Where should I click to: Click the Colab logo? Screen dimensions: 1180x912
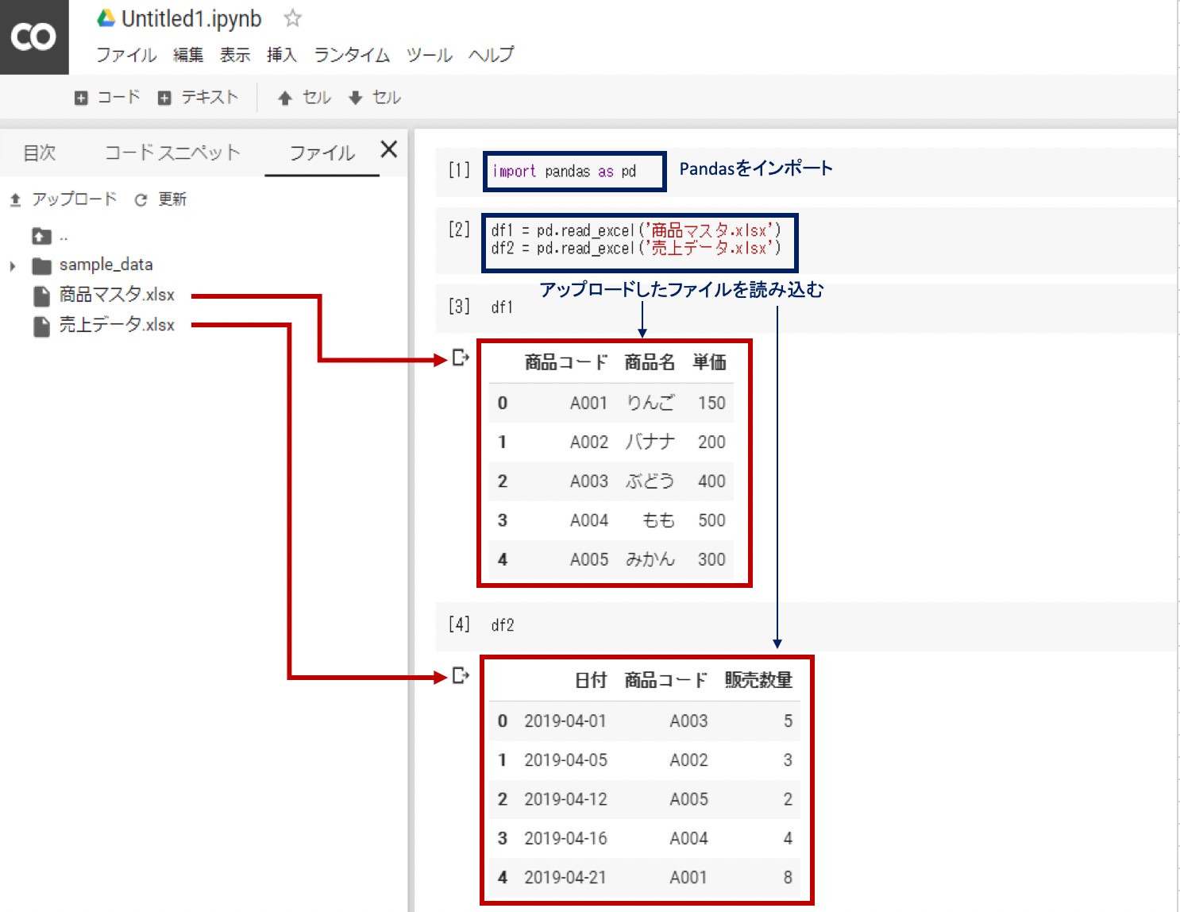click(33, 36)
